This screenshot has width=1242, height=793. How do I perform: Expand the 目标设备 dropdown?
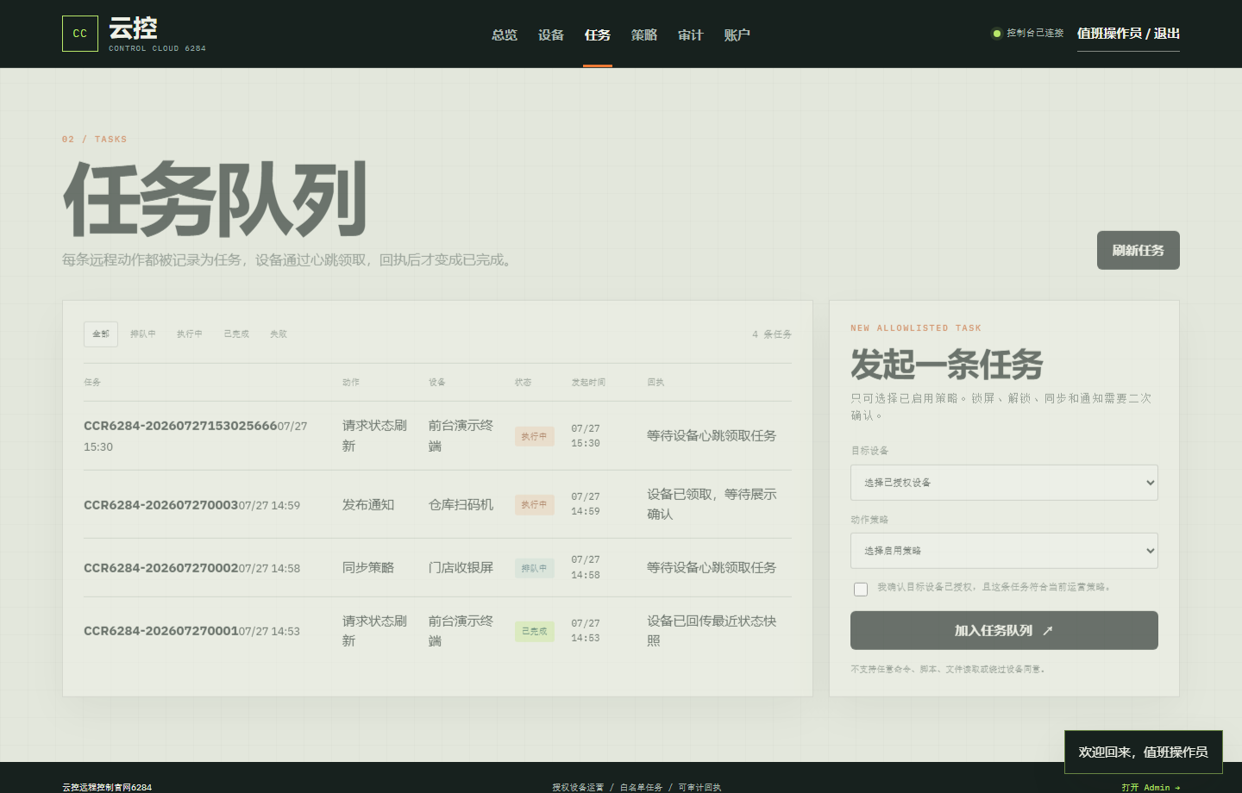click(1004, 483)
